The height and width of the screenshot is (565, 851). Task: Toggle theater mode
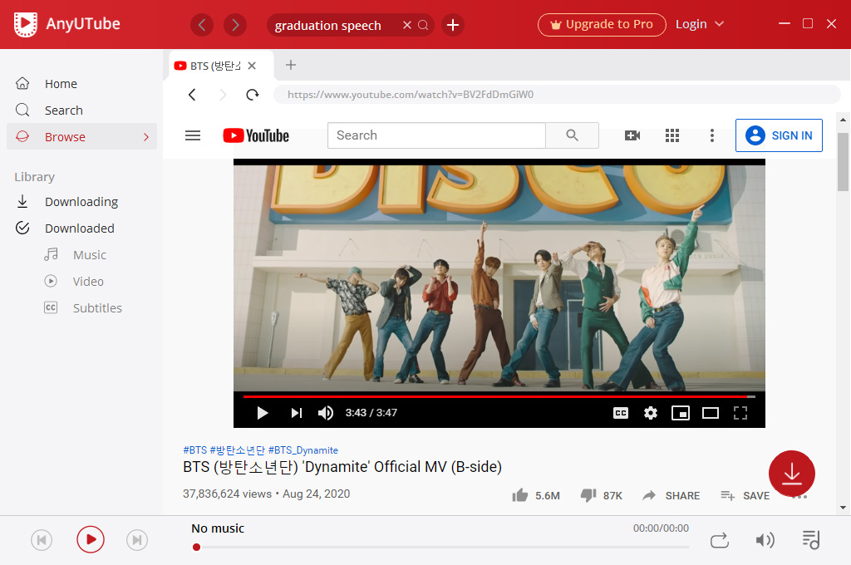click(x=711, y=413)
